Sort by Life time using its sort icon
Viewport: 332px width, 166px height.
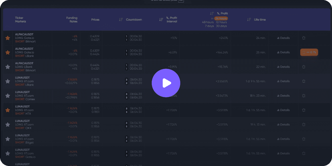click(249, 20)
